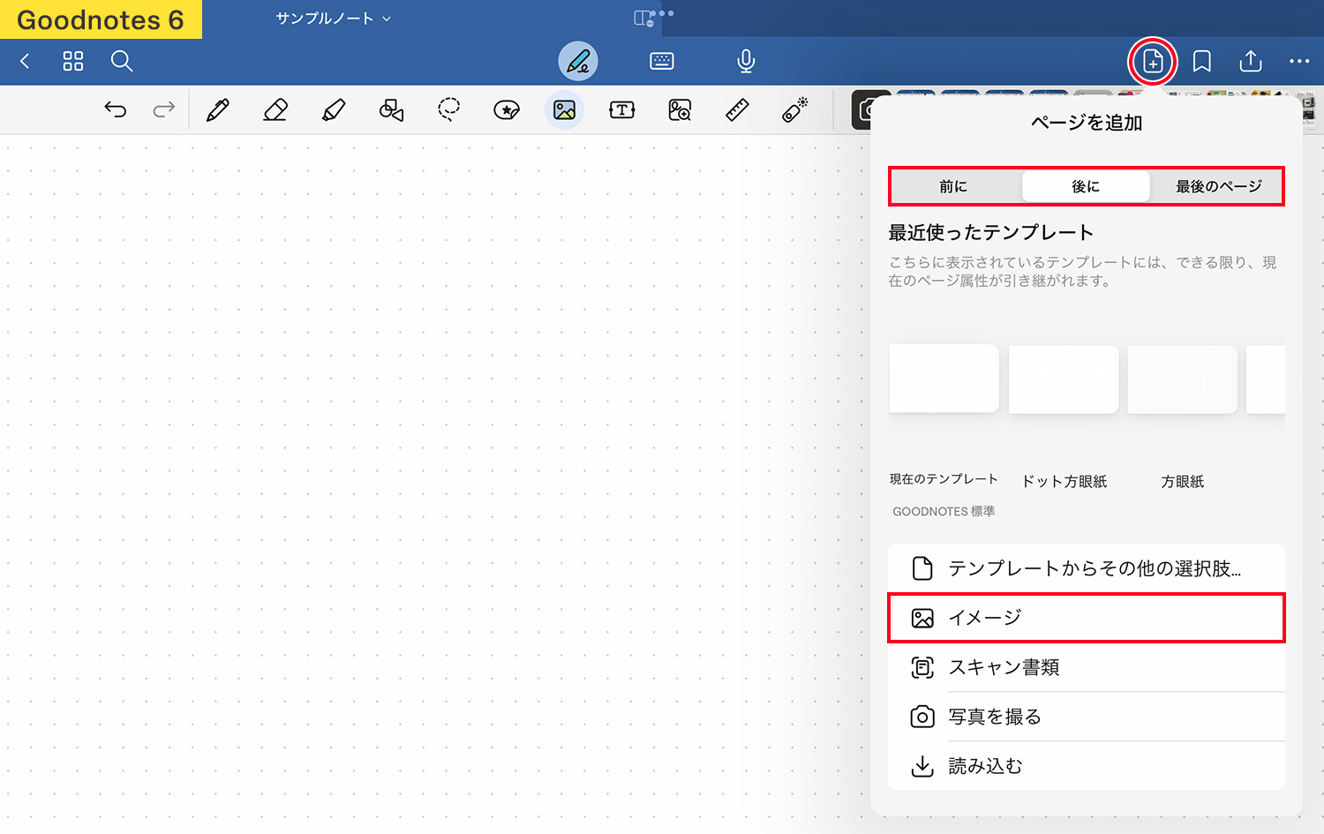The height and width of the screenshot is (834, 1324).
Task: Select the zoom window image tool
Action: tap(680, 109)
